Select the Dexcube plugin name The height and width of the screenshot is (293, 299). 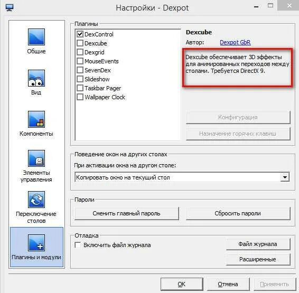click(96, 43)
